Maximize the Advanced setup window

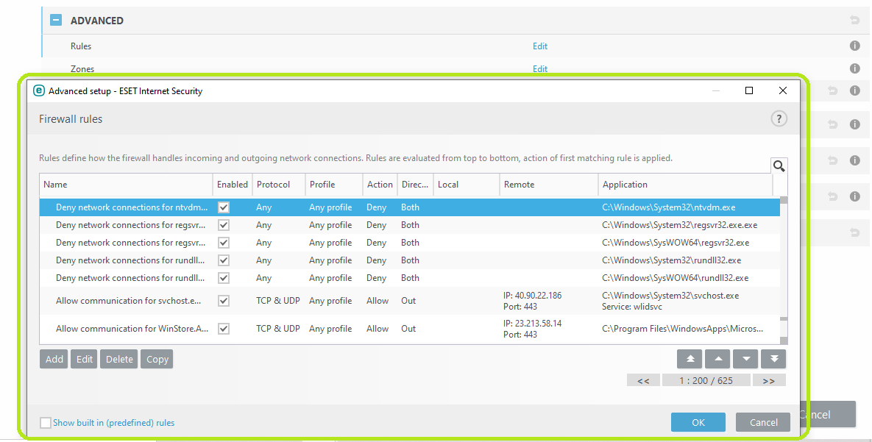(749, 90)
